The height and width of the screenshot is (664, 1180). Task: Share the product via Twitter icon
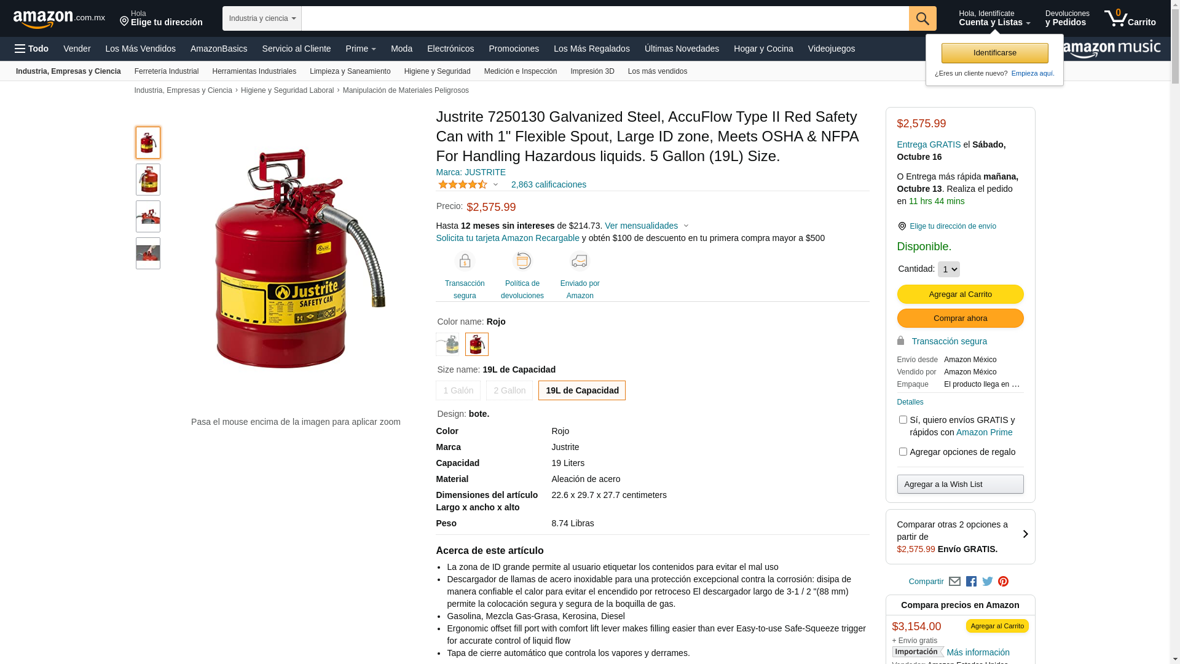tap(987, 582)
